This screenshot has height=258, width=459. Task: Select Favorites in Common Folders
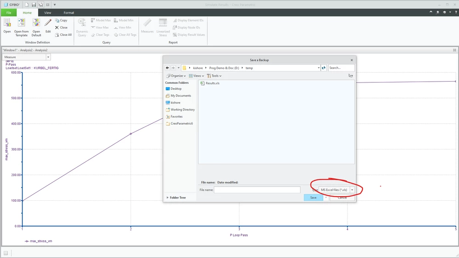(174, 117)
